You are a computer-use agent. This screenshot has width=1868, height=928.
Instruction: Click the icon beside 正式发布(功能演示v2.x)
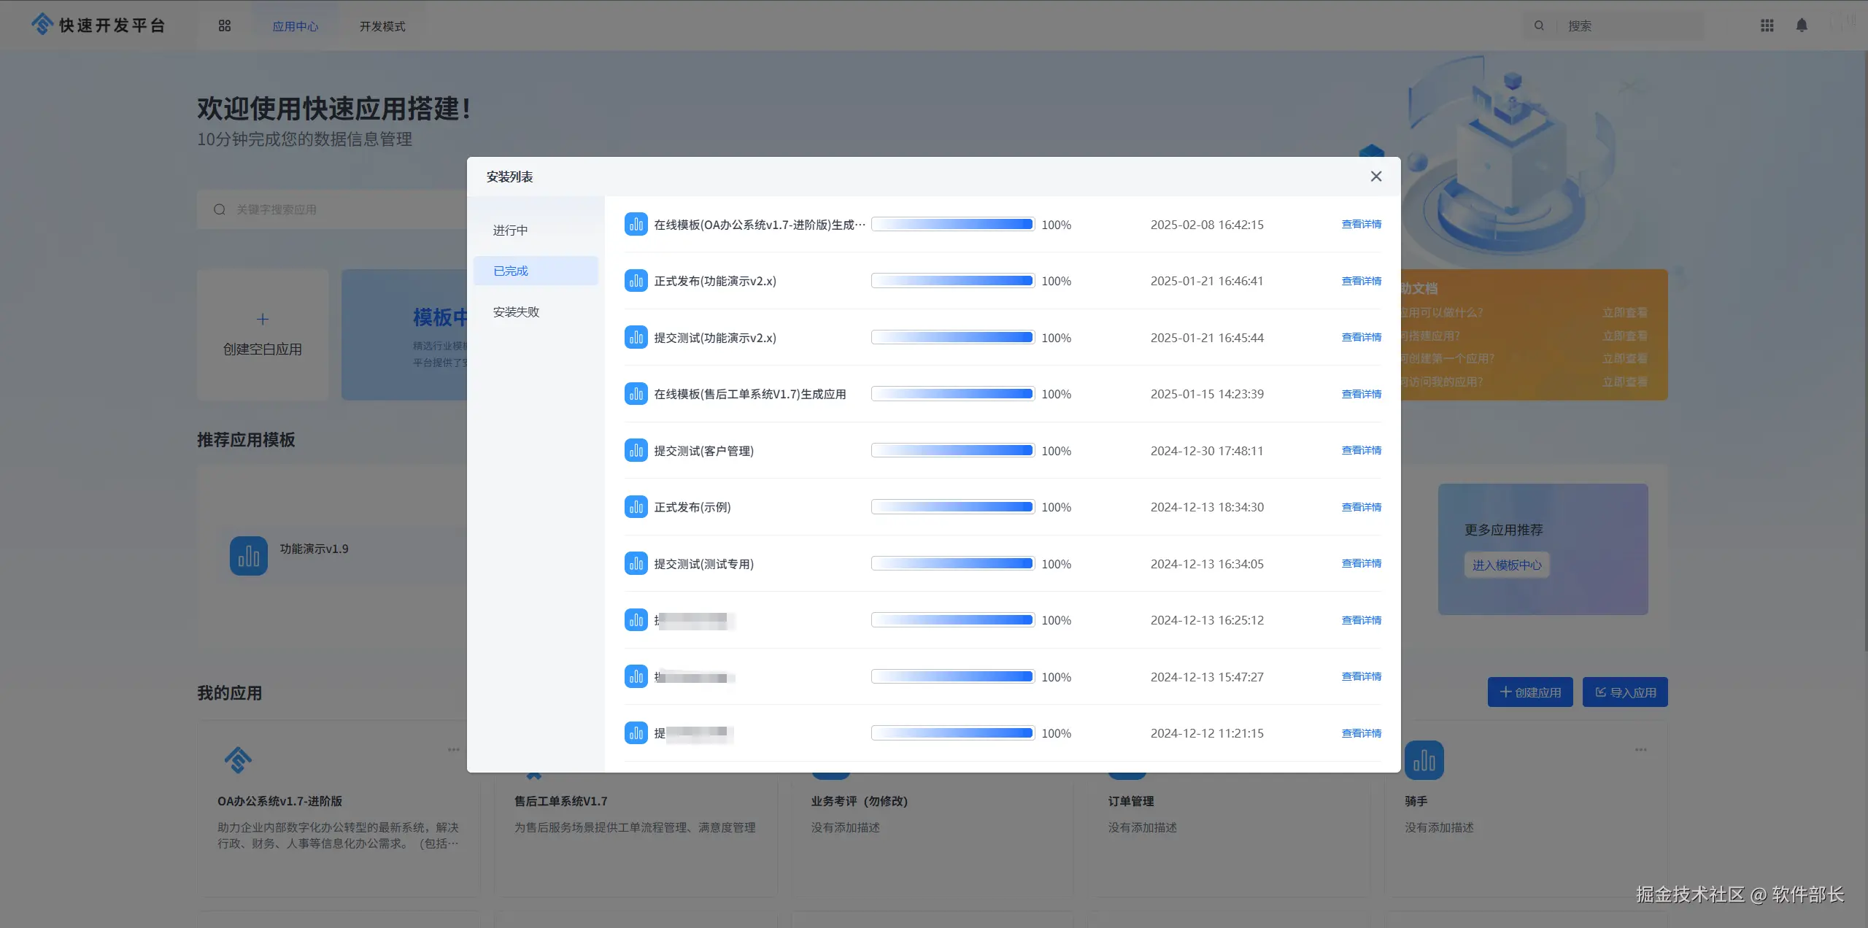636,281
